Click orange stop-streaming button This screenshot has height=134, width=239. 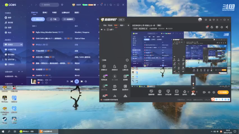pyautogui.click(x=223, y=92)
